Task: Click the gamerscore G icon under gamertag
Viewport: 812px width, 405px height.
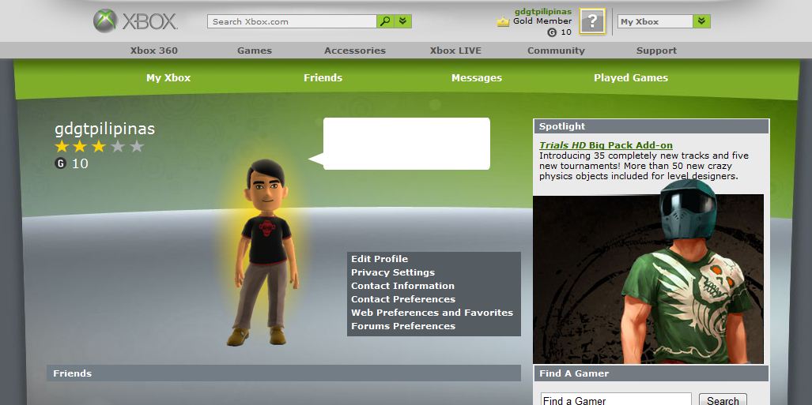Action: pos(61,164)
